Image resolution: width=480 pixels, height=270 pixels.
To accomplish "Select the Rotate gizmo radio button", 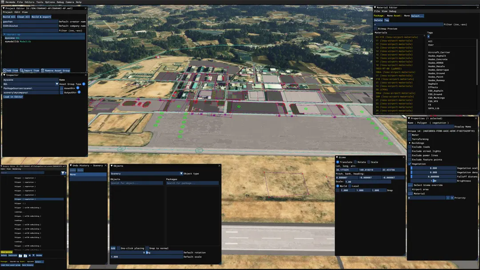I will (356, 162).
